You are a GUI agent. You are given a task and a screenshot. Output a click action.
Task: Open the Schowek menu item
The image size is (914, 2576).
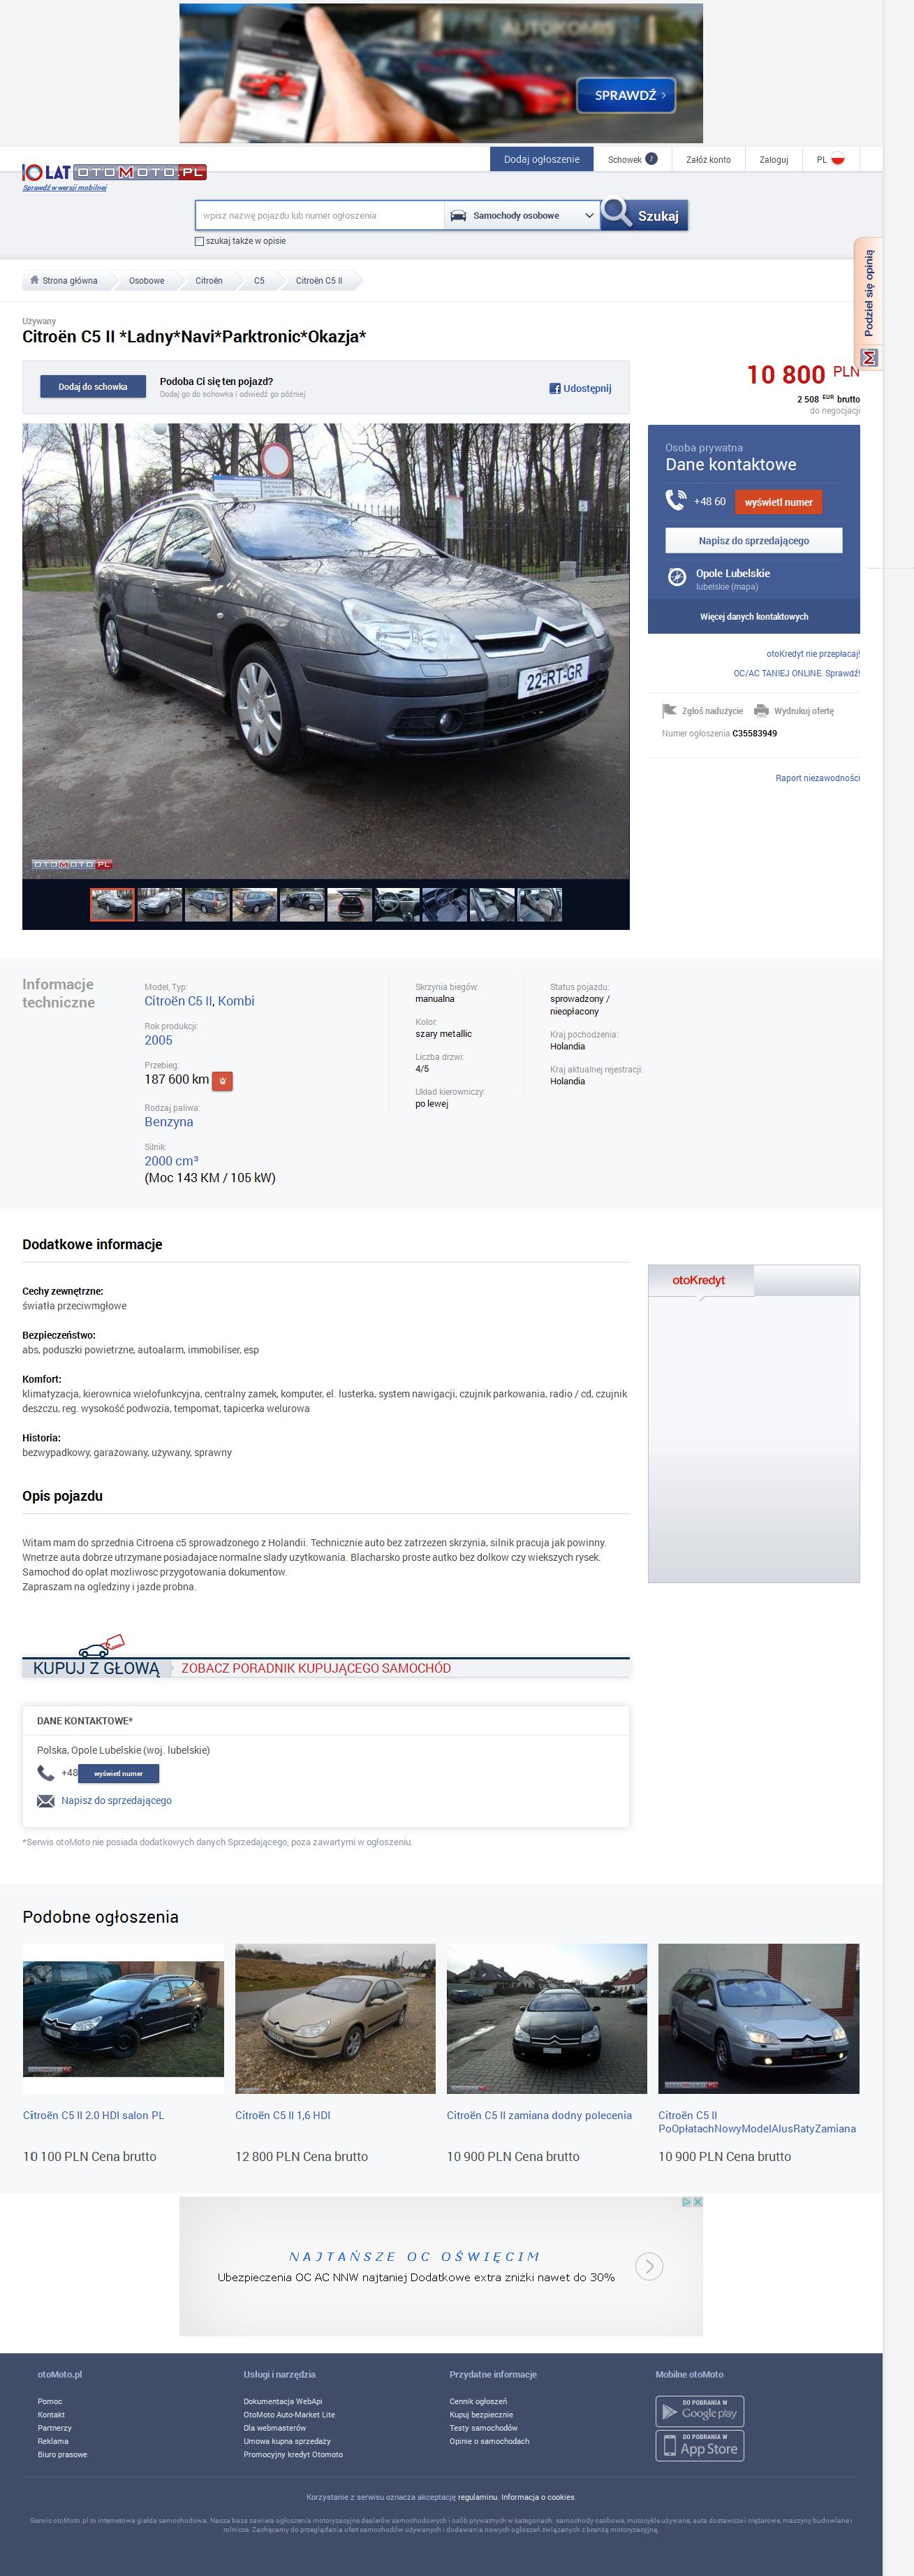633,159
